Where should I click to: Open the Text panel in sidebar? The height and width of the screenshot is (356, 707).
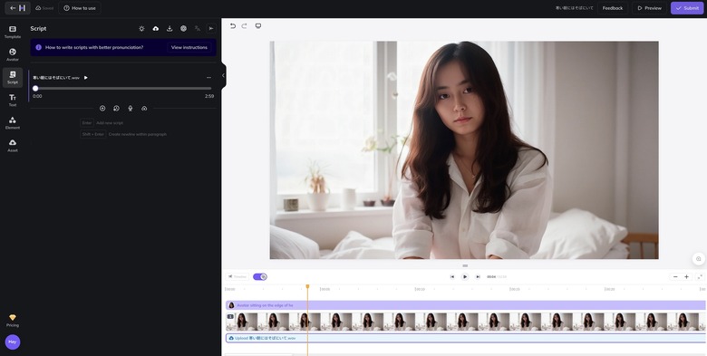pyautogui.click(x=13, y=101)
